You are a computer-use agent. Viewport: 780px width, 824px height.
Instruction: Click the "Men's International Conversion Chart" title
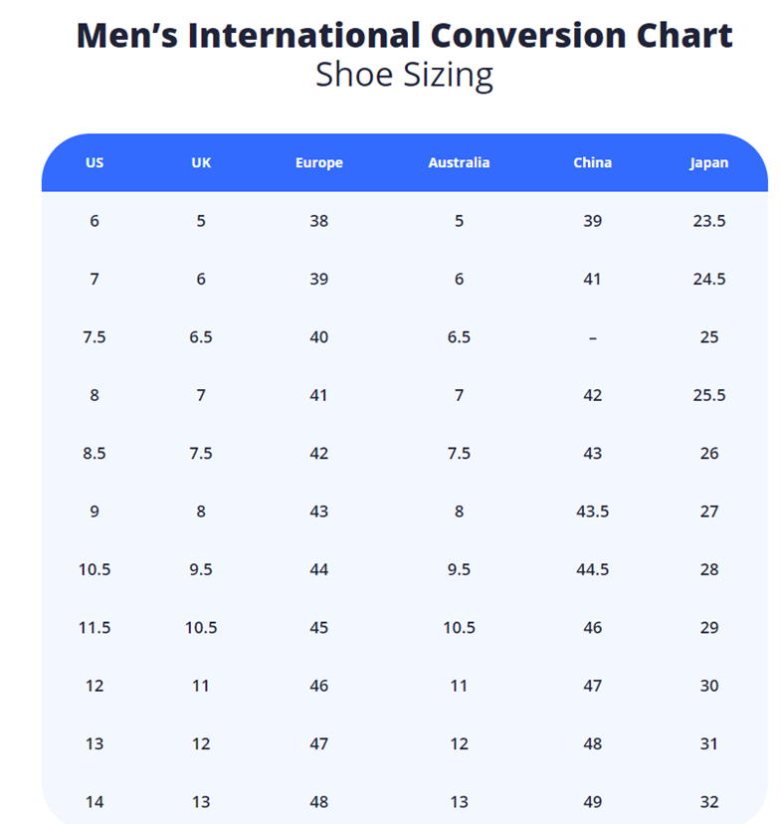[x=404, y=36]
